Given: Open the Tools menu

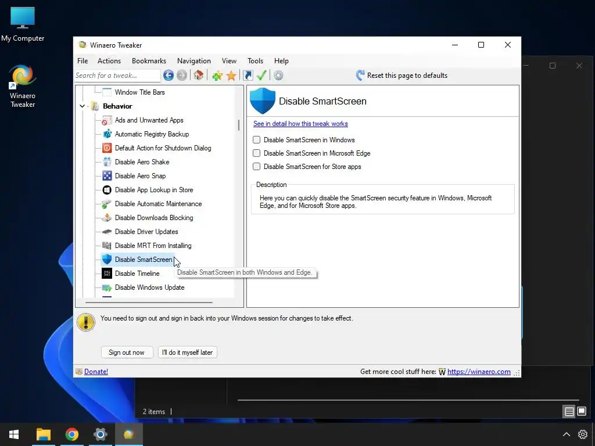Looking at the screenshot, I should 255,60.
